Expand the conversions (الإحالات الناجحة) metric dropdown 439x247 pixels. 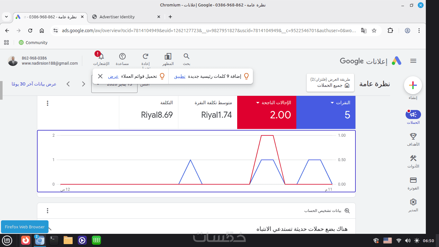(258, 103)
